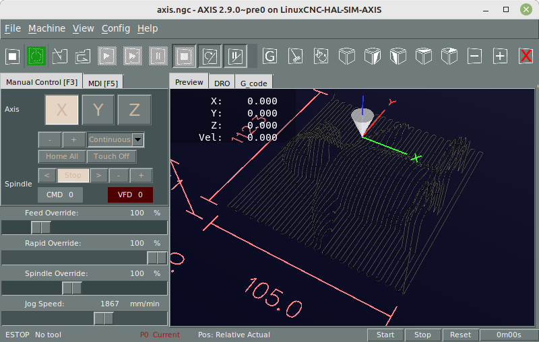Open the Machine menu
The width and height of the screenshot is (539, 342).
(46, 28)
